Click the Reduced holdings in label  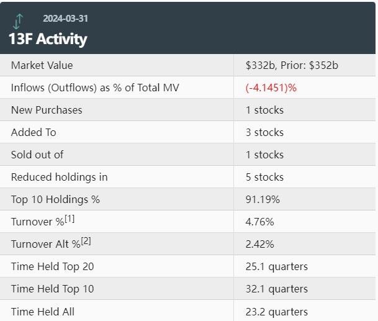click(x=59, y=177)
